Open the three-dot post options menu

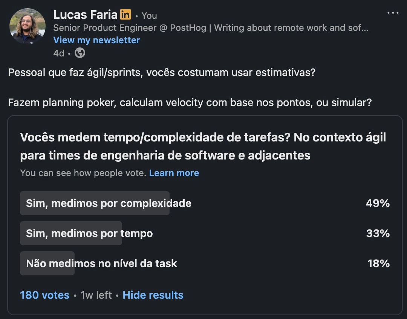393,12
